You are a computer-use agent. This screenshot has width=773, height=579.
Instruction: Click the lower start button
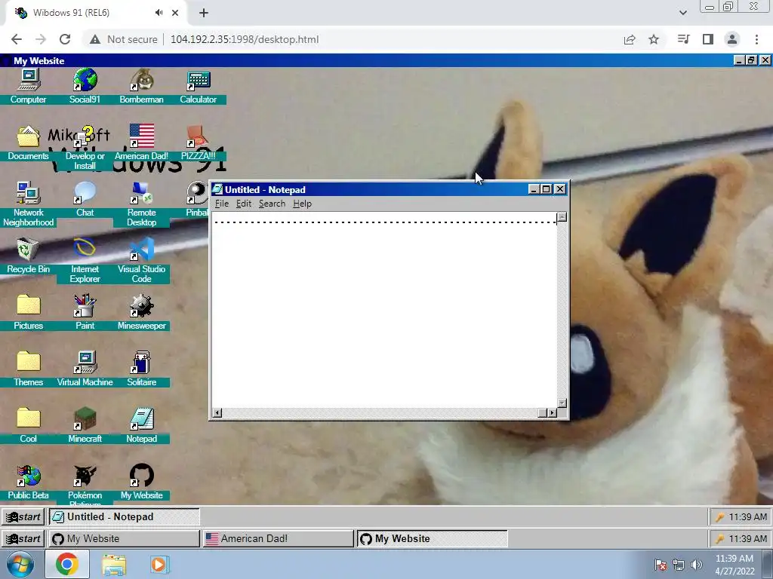[23, 538]
